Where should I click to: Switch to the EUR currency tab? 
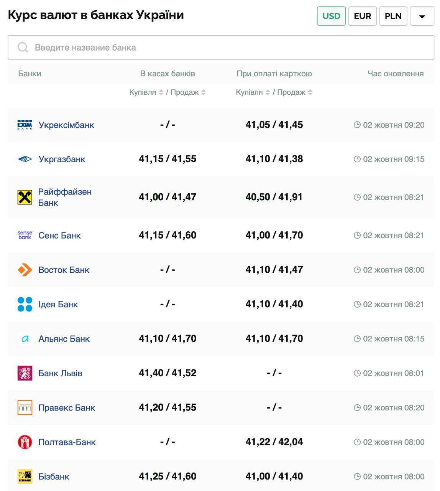(362, 16)
